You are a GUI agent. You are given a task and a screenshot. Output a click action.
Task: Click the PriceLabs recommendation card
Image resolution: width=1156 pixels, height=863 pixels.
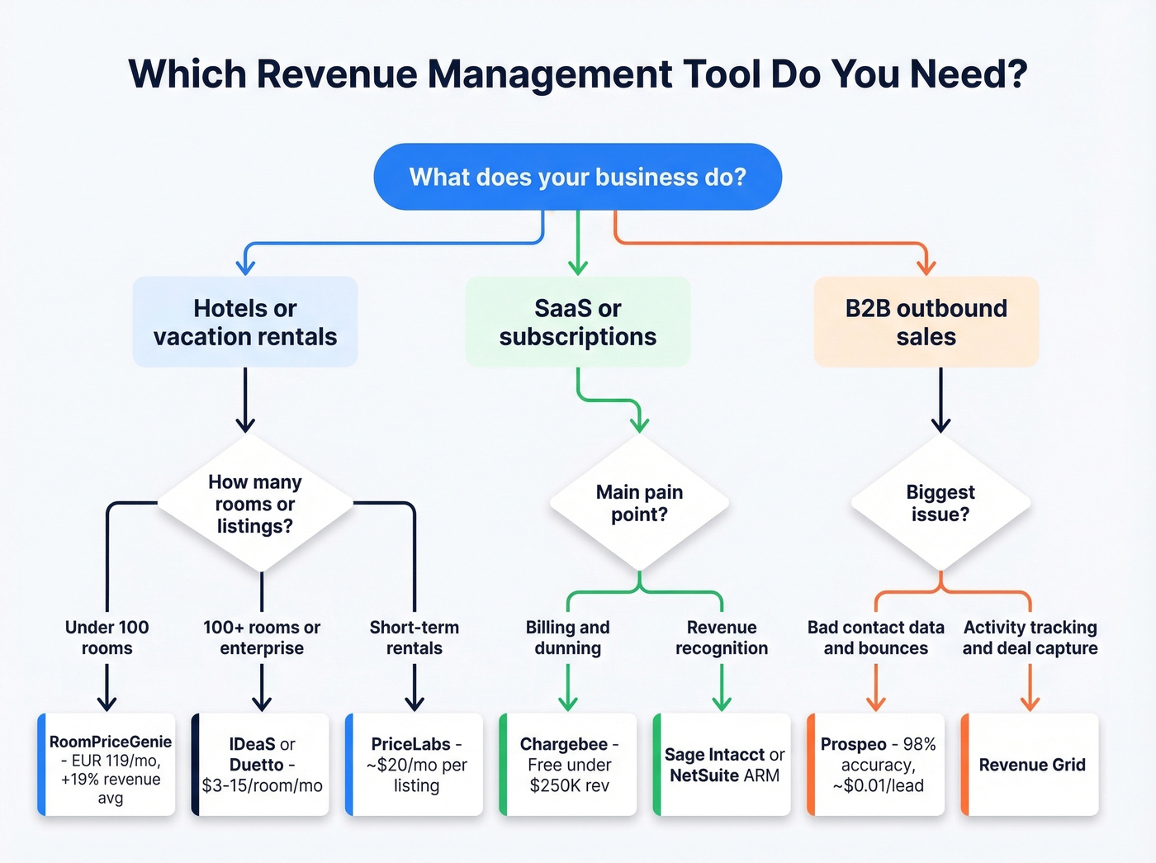415,765
